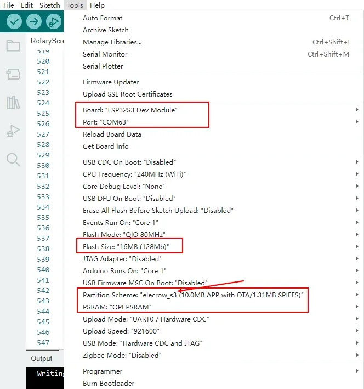Launch Serial Plotter from menu
Image resolution: width=364 pixels, height=389 pixels.
click(214, 66)
